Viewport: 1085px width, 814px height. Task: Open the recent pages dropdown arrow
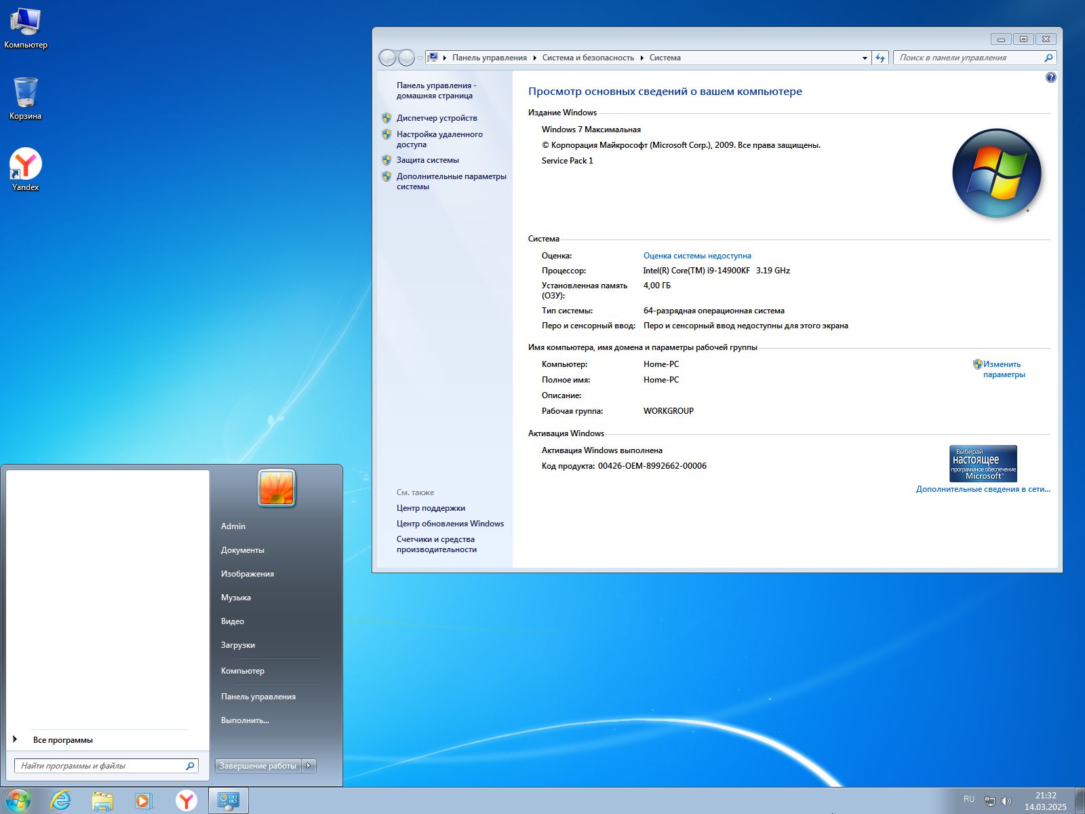click(420, 58)
